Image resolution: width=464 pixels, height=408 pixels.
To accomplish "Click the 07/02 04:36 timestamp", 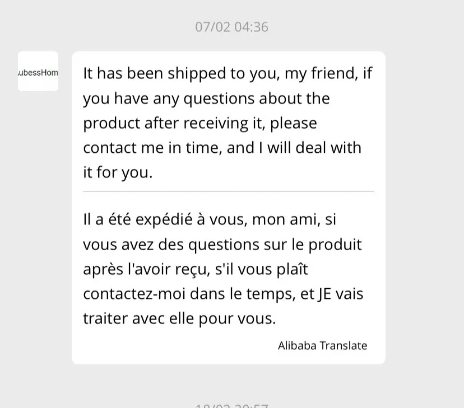I will pyautogui.click(x=231, y=27).
